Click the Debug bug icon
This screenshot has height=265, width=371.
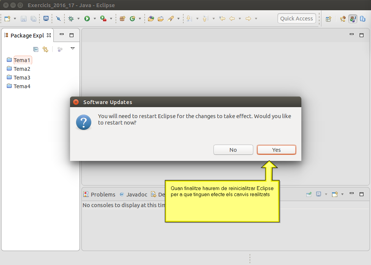71,19
